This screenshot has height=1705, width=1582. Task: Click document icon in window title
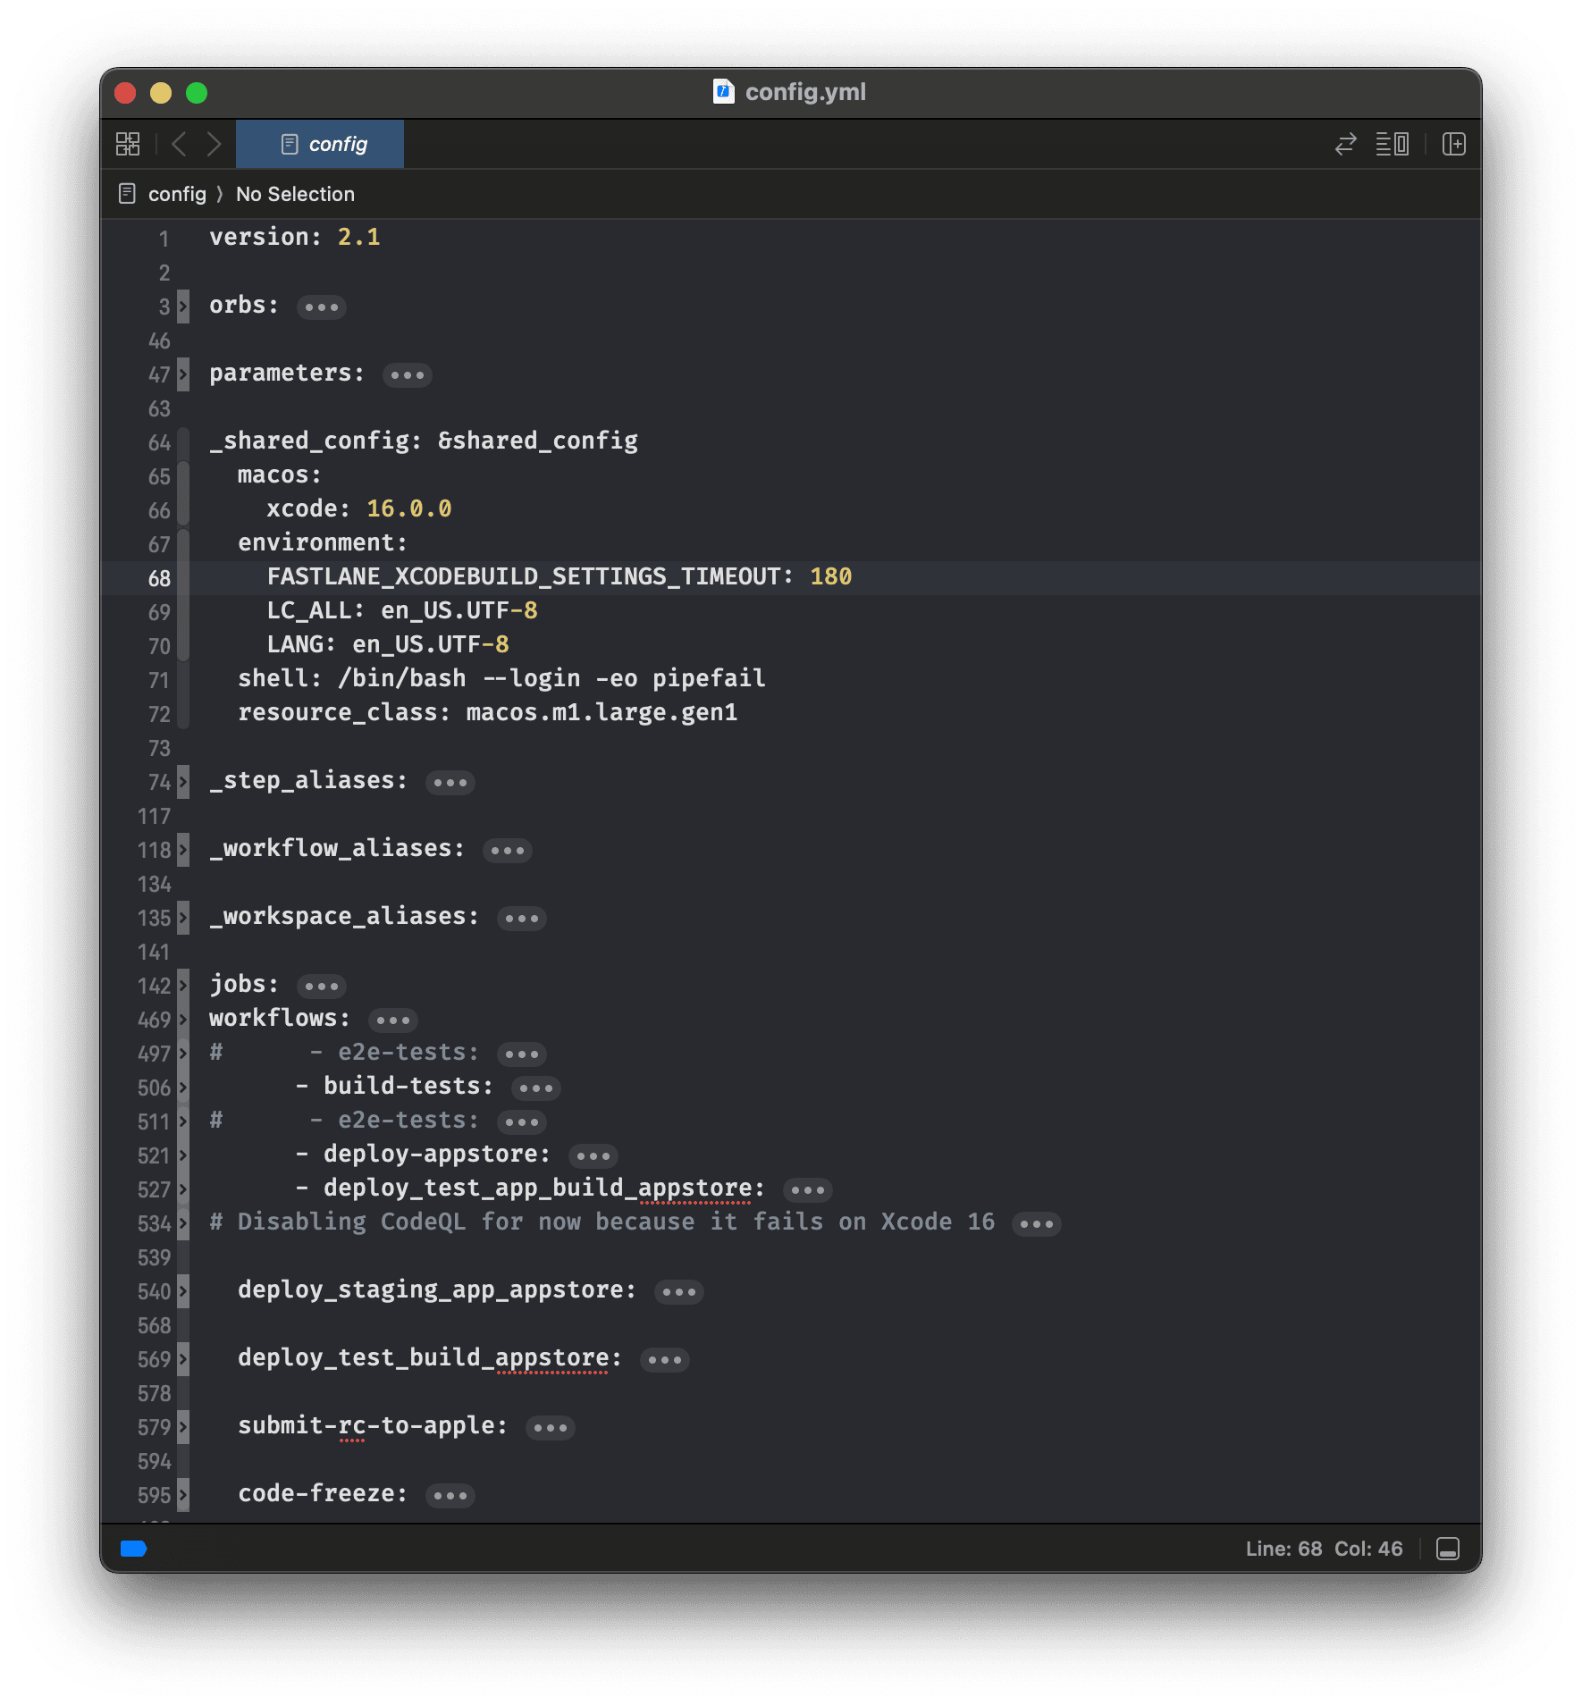(723, 91)
